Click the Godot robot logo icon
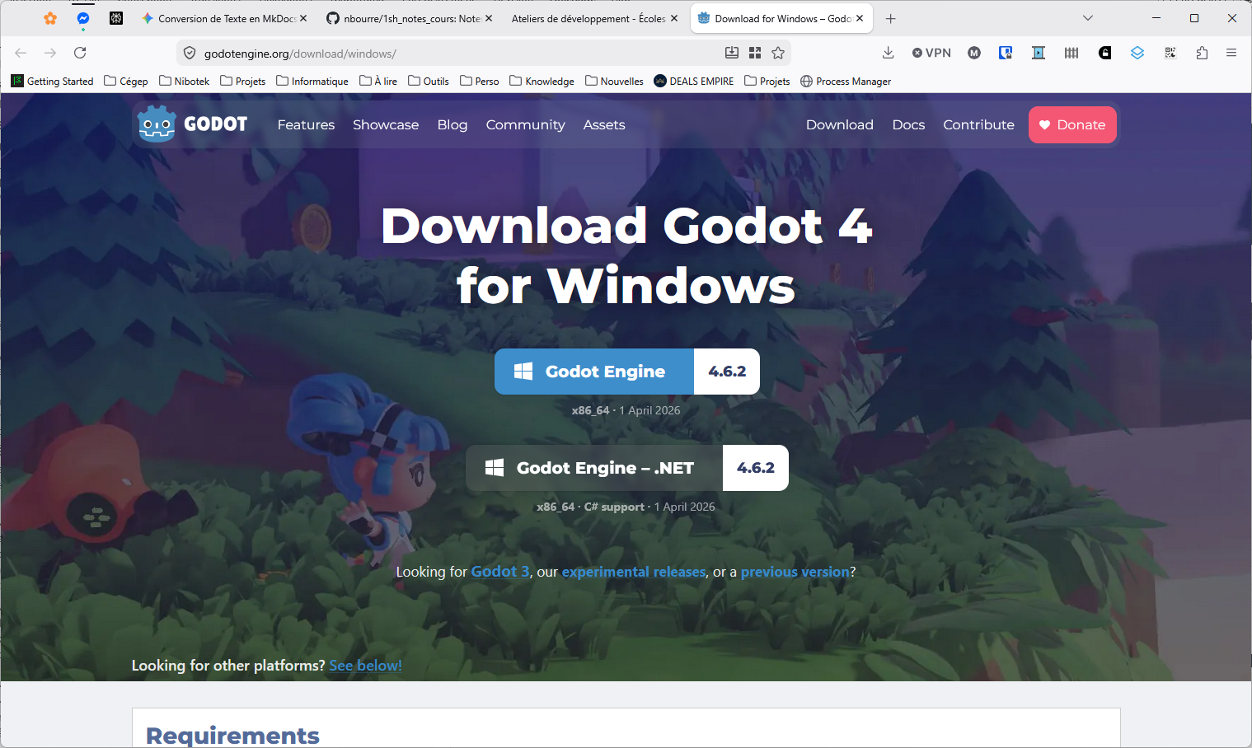 157,124
